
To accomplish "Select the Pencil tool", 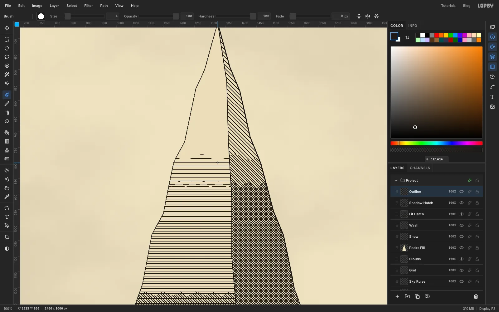I will pyautogui.click(x=7, y=104).
